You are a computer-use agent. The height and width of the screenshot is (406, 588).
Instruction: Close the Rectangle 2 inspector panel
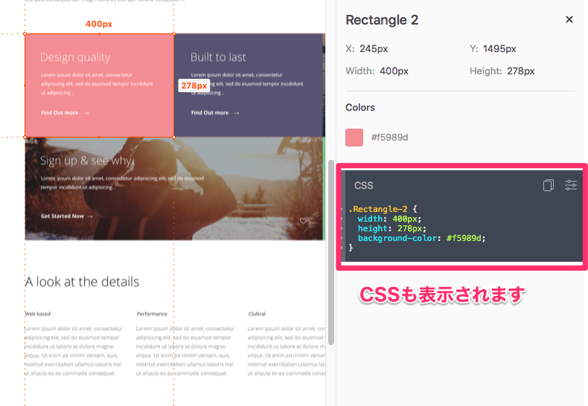(569, 19)
